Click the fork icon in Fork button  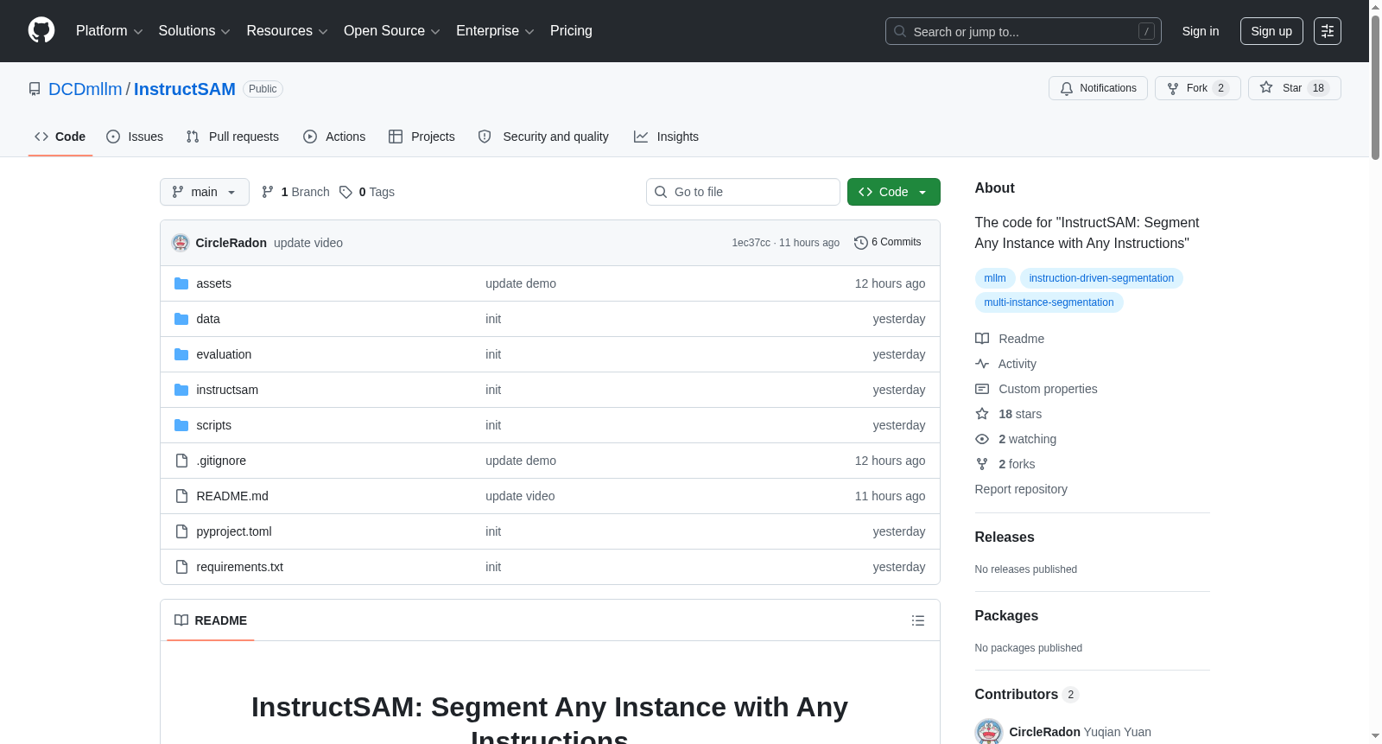[x=1173, y=88]
